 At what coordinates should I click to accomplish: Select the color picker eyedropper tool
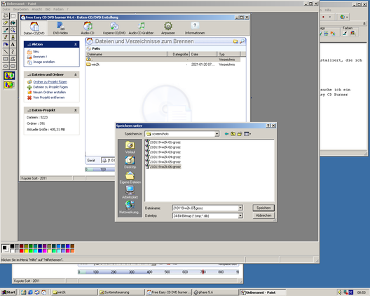(6, 30)
